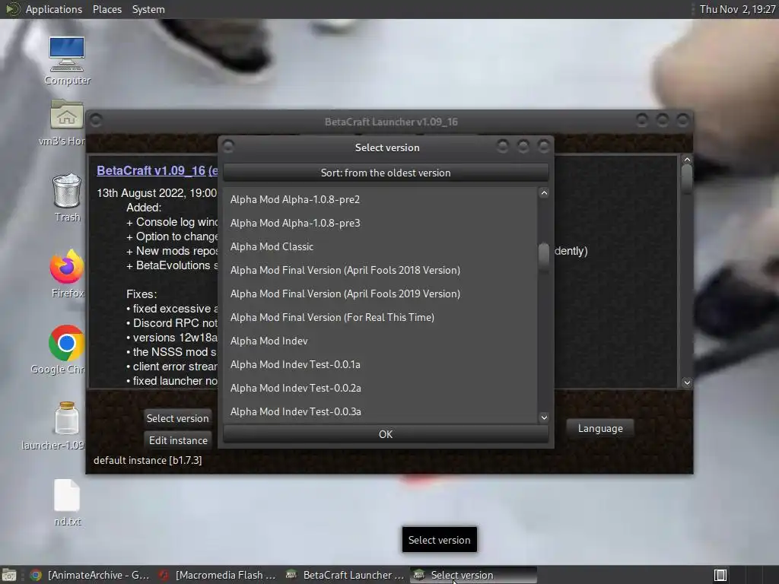Click the Select version button in launcher
The image size is (779, 584).
(x=177, y=418)
